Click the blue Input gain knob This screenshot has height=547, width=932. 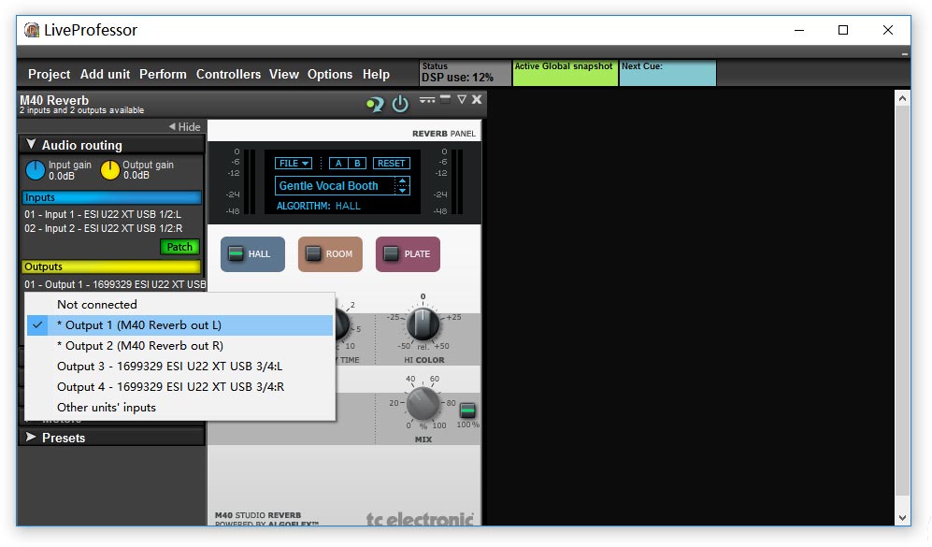36,170
